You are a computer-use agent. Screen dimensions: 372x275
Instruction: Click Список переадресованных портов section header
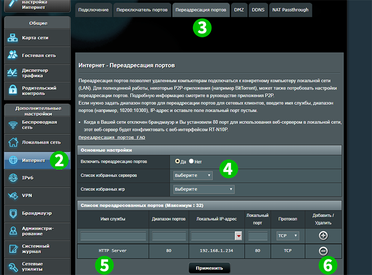(210, 205)
